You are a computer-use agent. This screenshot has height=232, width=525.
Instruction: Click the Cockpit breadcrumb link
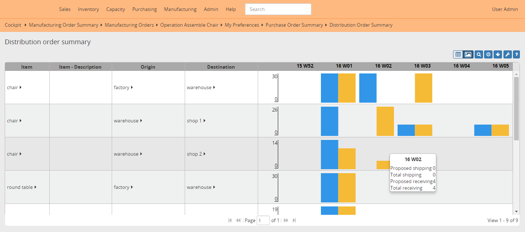pyautogui.click(x=13, y=25)
